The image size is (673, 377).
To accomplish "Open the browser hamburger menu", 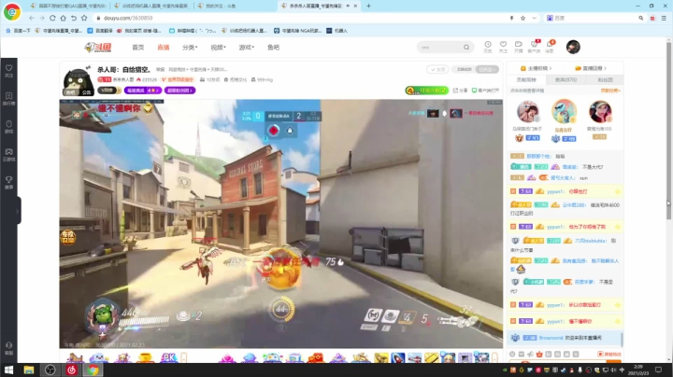I will pyautogui.click(x=664, y=18).
